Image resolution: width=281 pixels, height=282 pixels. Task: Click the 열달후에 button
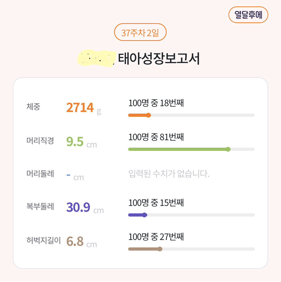tap(248, 15)
